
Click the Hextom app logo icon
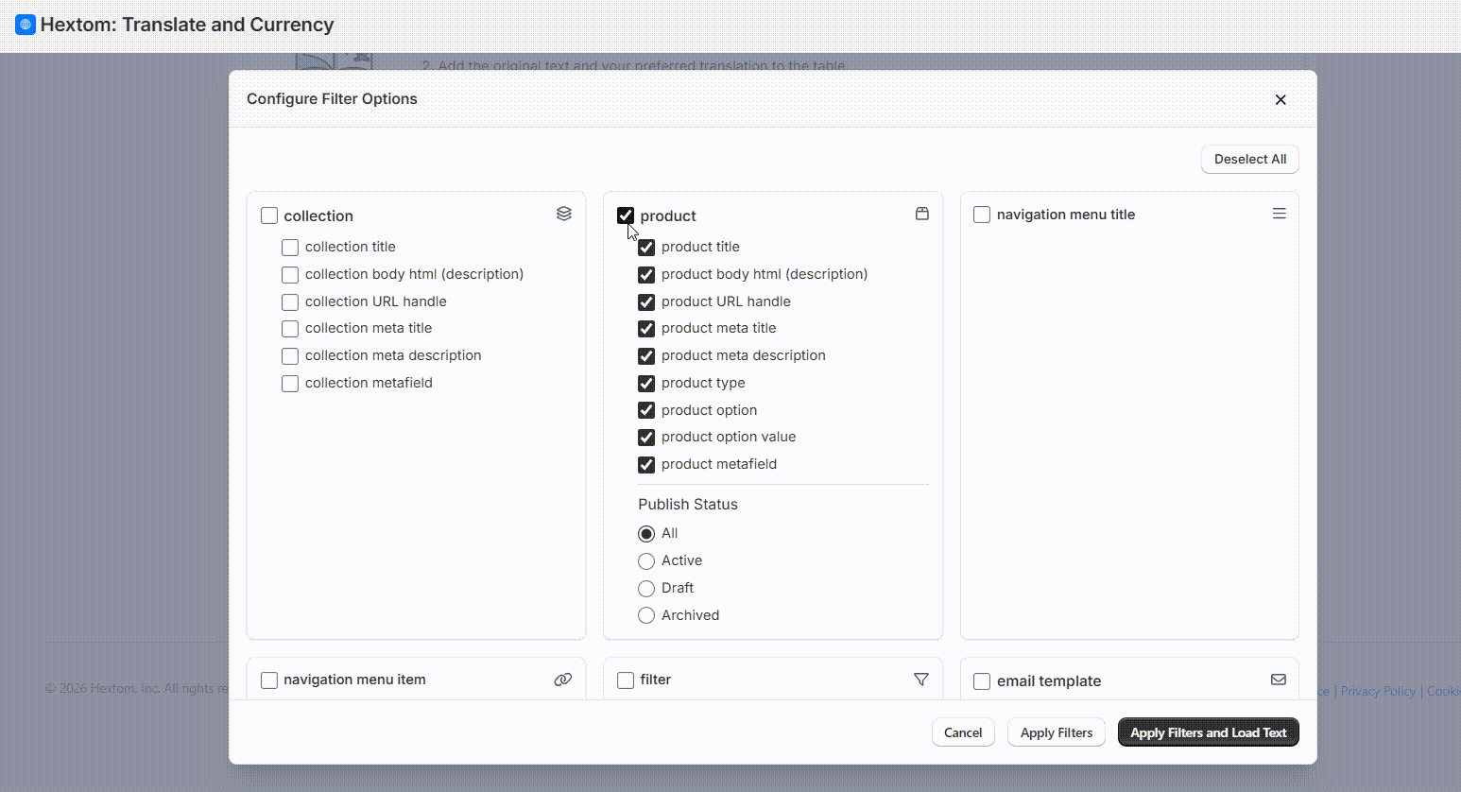click(26, 25)
